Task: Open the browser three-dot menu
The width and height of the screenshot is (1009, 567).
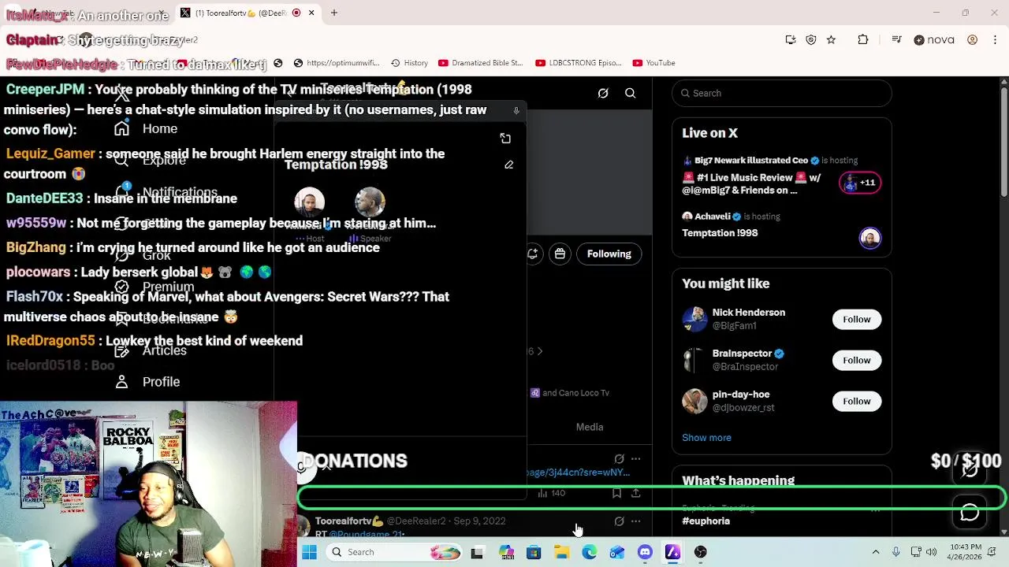Action: 995,40
